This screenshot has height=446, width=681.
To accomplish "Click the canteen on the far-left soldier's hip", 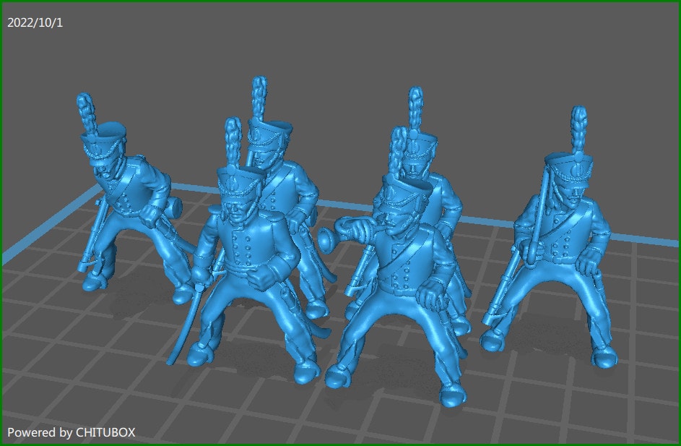I will coord(173,207).
